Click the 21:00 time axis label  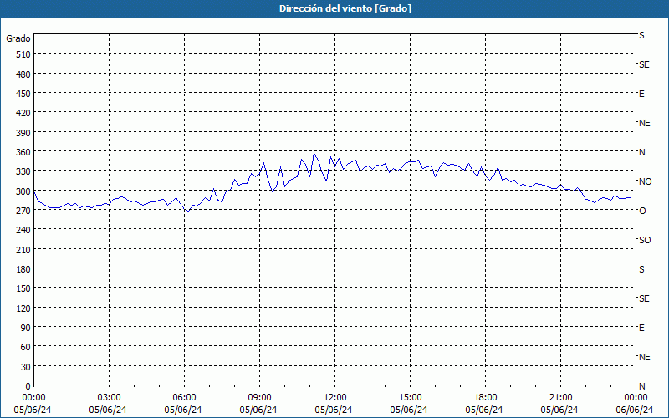(x=560, y=398)
